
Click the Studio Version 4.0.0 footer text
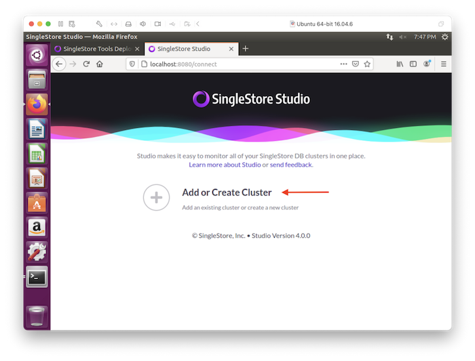tap(281, 236)
